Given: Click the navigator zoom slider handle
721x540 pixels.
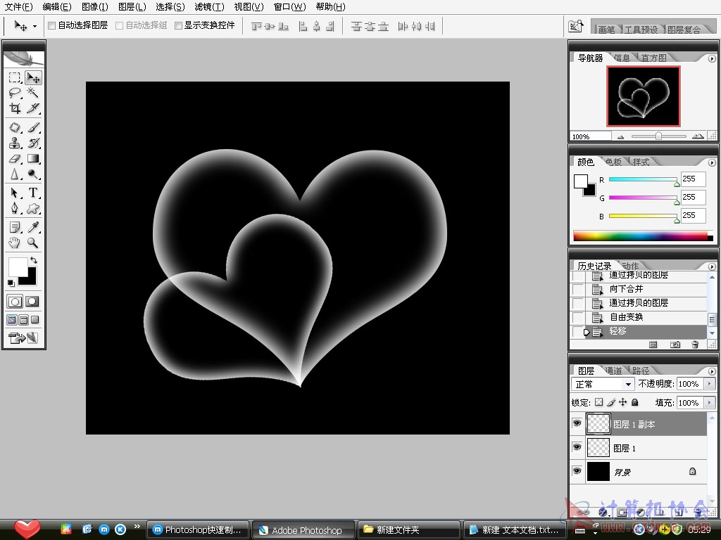Looking at the screenshot, I should [x=658, y=136].
